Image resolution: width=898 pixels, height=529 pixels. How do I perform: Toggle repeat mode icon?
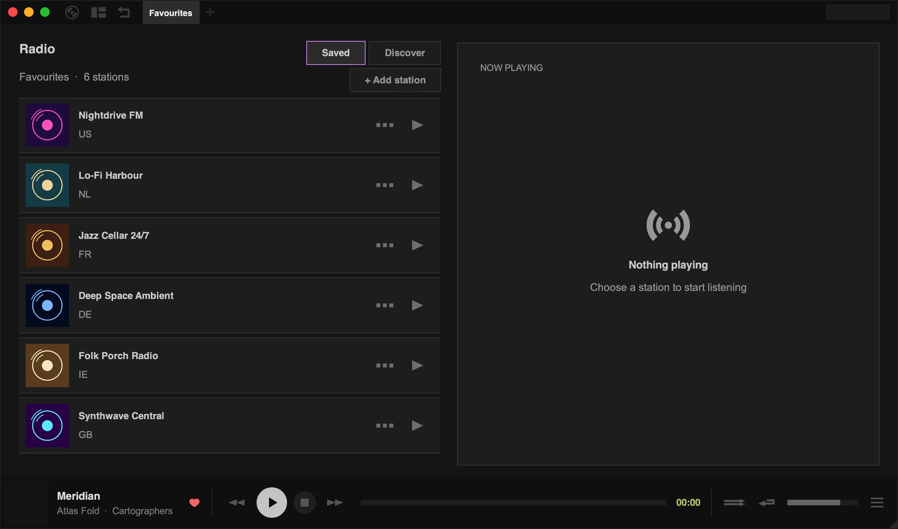coord(767,503)
